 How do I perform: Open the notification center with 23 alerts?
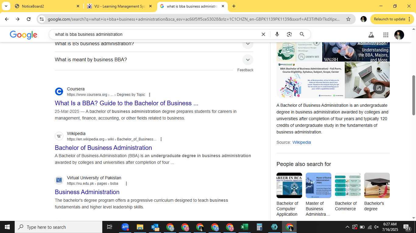pos(407,227)
